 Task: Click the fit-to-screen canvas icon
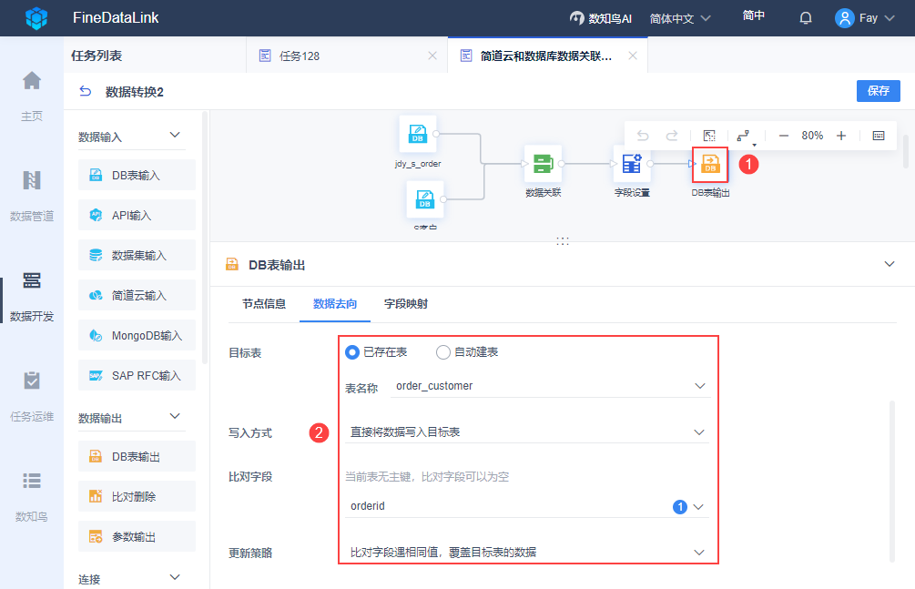pyautogui.click(x=709, y=136)
